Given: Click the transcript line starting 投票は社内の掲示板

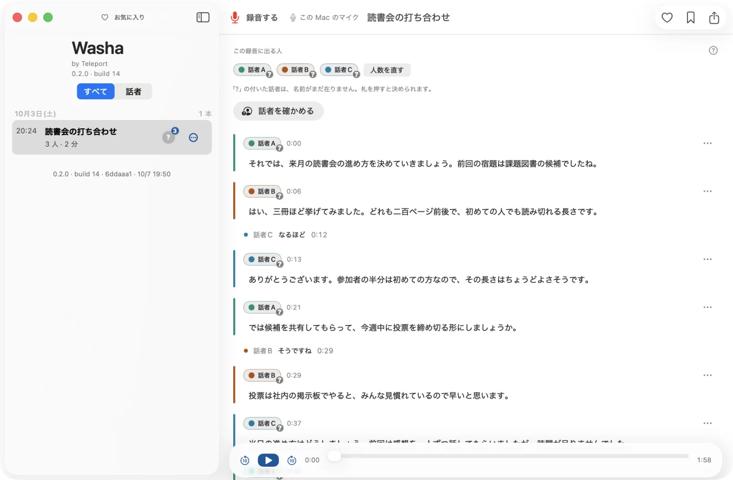Looking at the screenshot, I should click(x=379, y=396).
